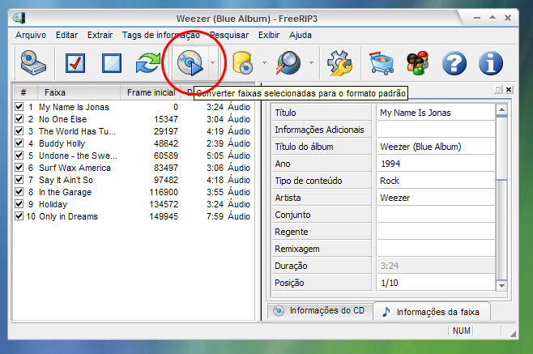
Task: Click the empty Regente field
Action: (x=436, y=232)
